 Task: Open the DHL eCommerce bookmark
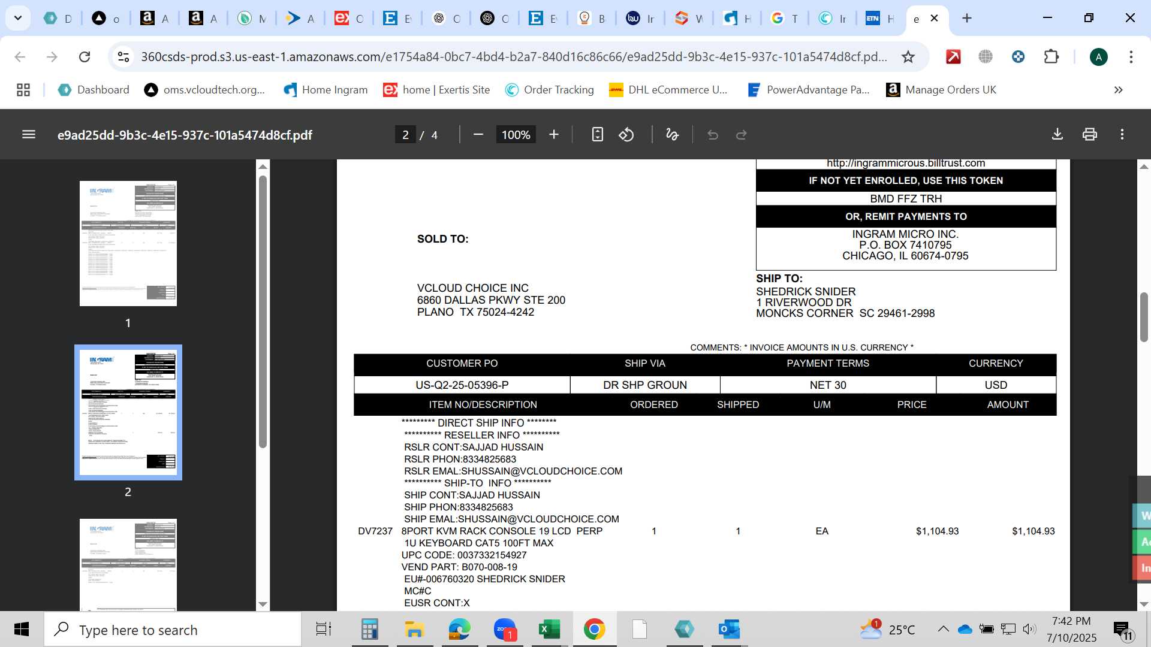click(668, 90)
